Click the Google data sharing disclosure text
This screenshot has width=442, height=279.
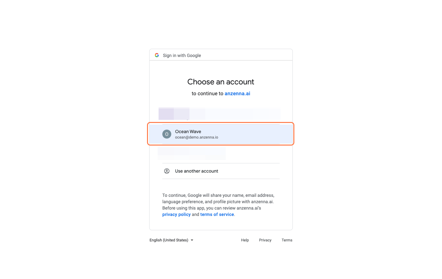(x=218, y=202)
